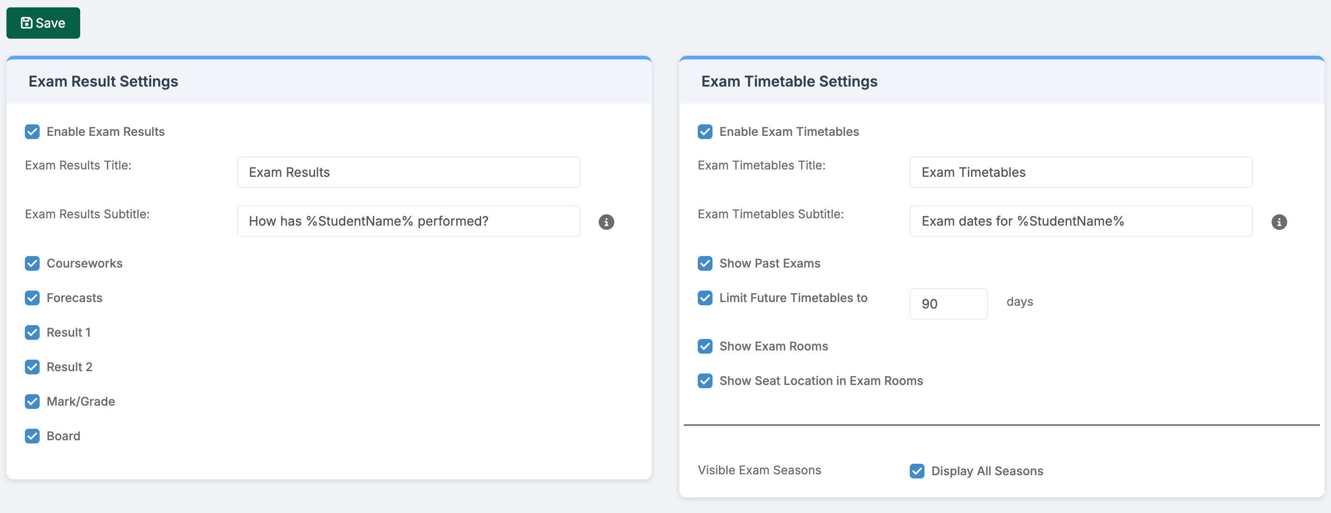Click the Save button
Viewport: 1331px width, 513px height.
pyautogui.click(x=43, y=23)
